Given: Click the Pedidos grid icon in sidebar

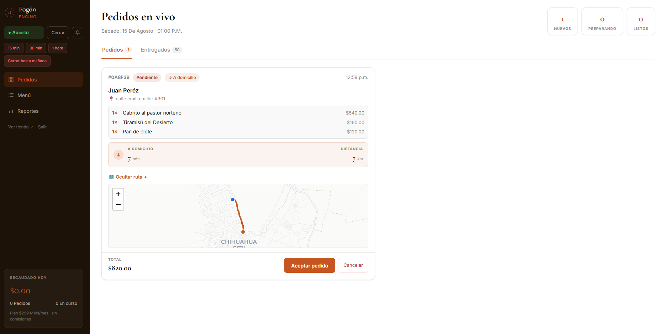Looking at the screenshot, I should (11, 80).
